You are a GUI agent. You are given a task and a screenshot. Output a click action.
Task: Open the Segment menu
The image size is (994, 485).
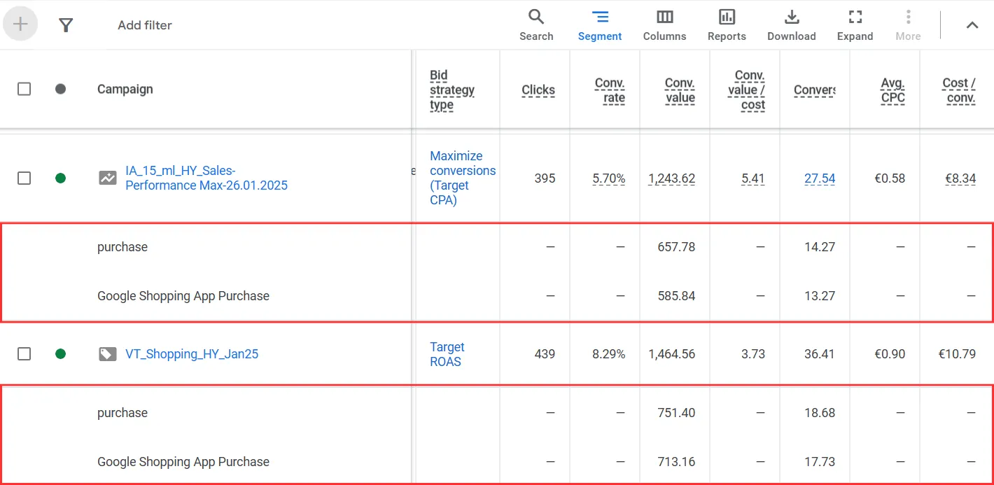pos(600,25)
